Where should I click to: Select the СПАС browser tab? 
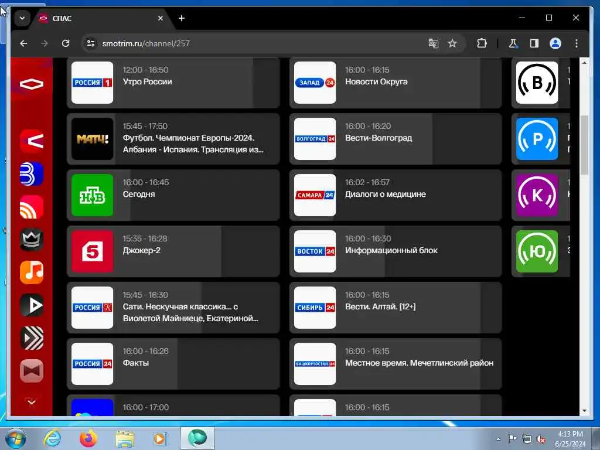(101, 18)
